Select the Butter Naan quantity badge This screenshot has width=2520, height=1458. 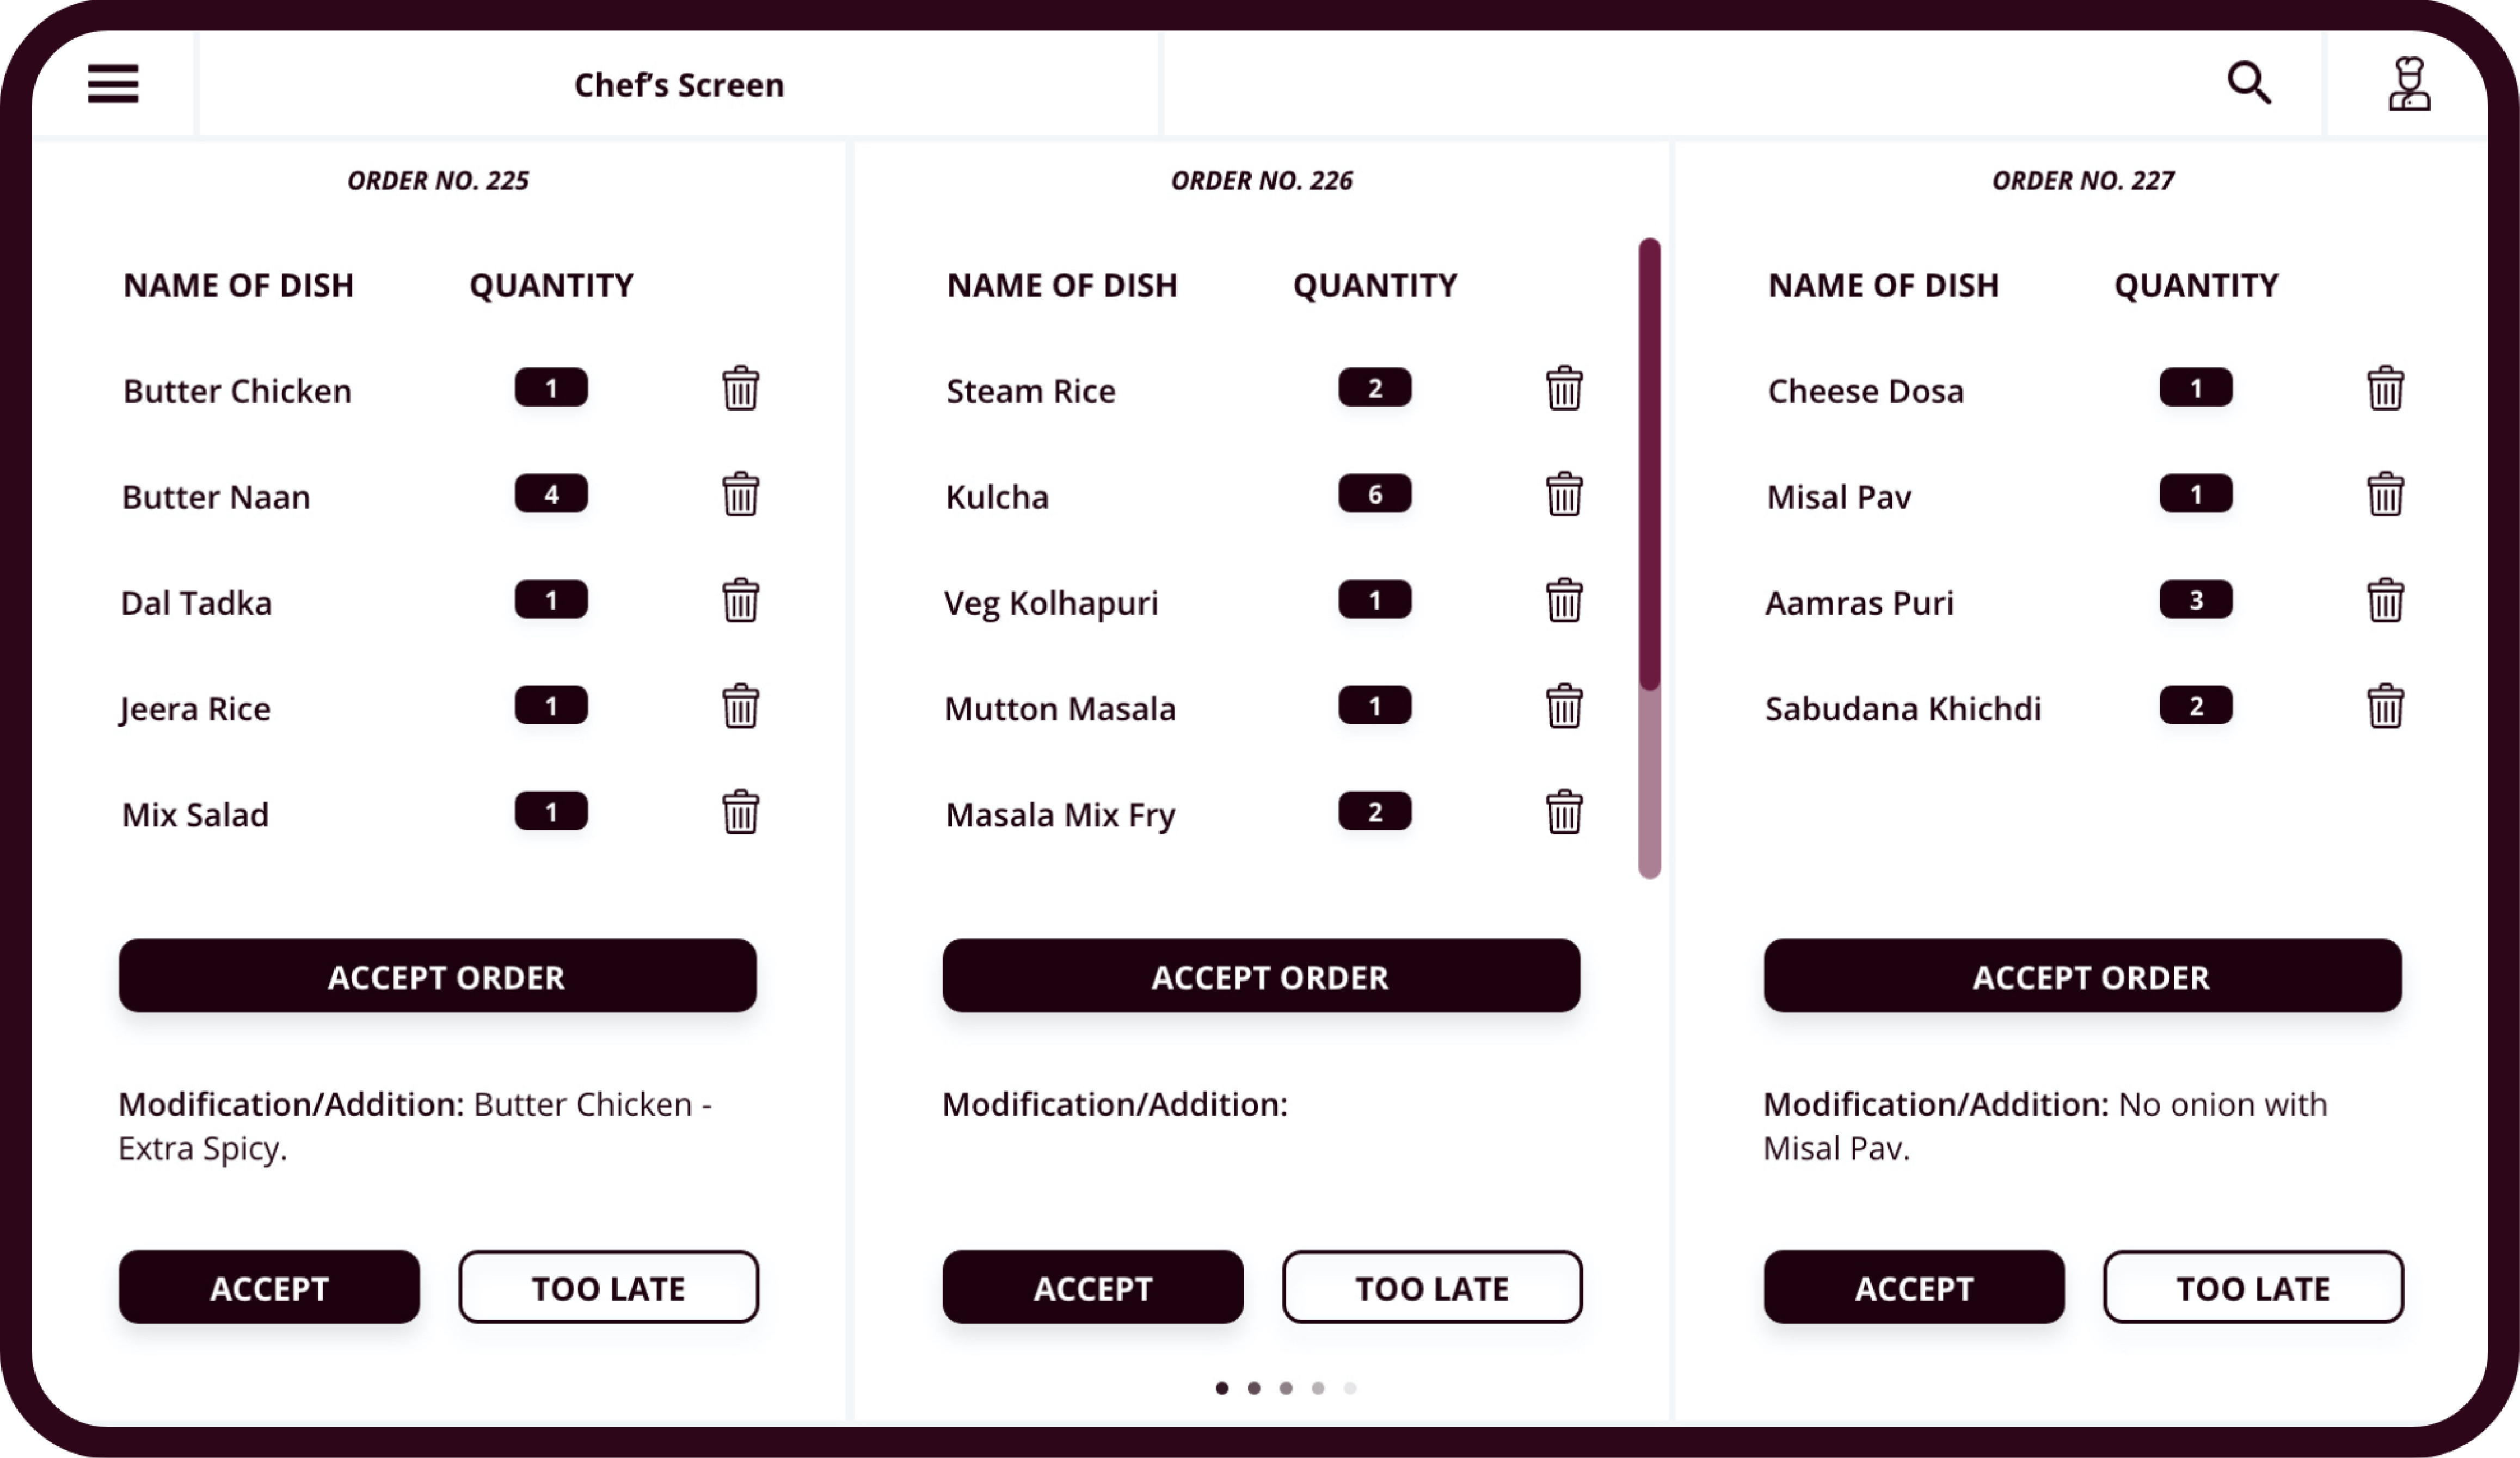[x=551, y=493]
